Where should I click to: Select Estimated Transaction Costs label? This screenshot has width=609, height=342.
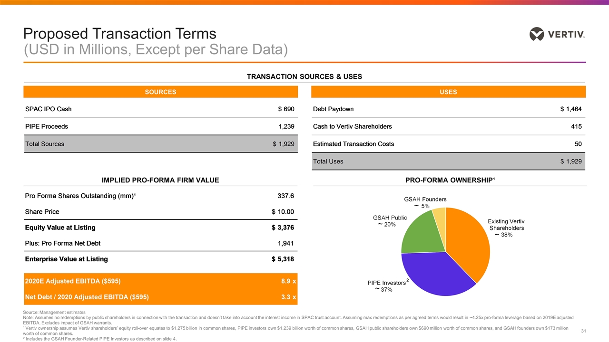tap(353, 144)
